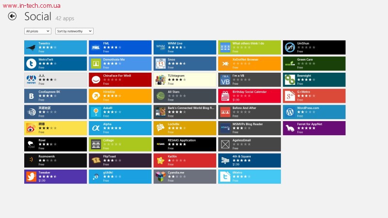Select the UmShun icon
This screenshot has width=388, height=218.
pos(290,47)
